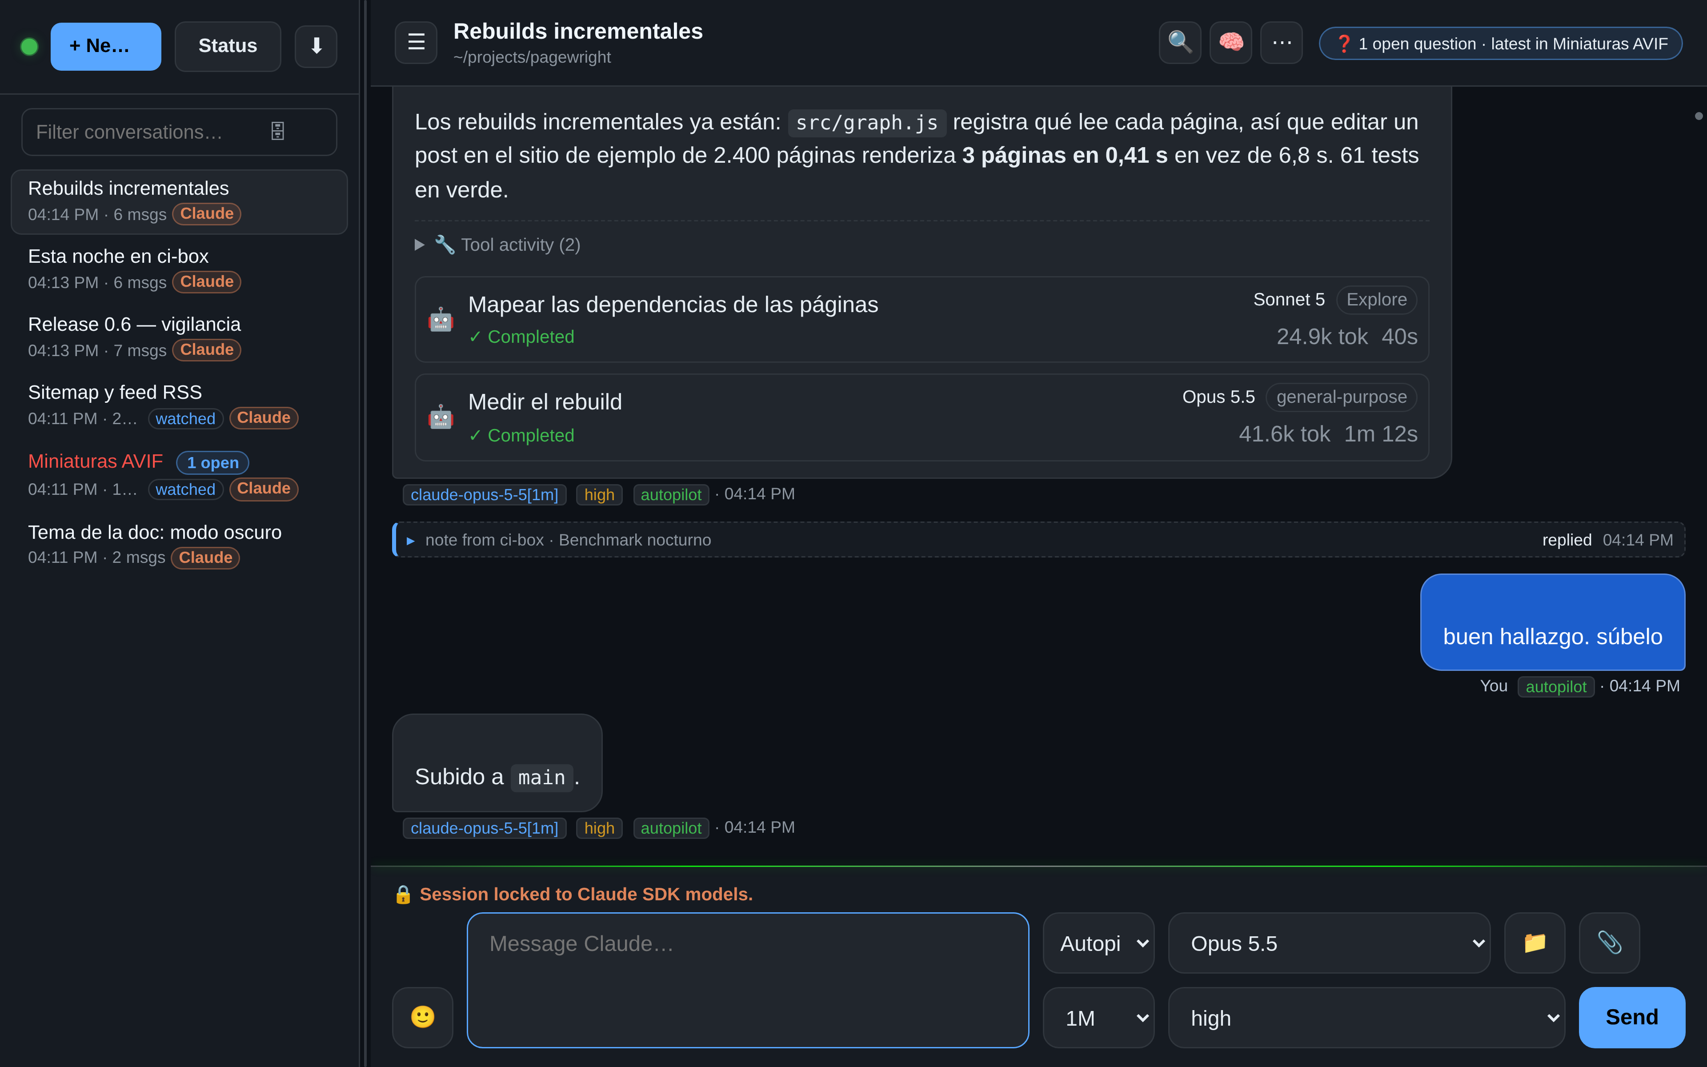The height and width of the screenshot is (1067, 1707).
Task: Focus the Filter conversations field
Action: [x=179, y=132]
